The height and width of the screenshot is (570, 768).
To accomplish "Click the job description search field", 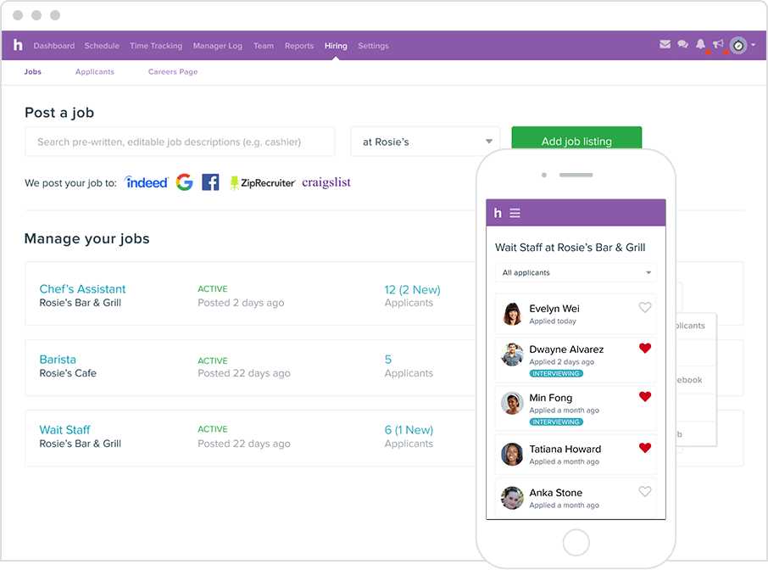I will coord(180,142).
